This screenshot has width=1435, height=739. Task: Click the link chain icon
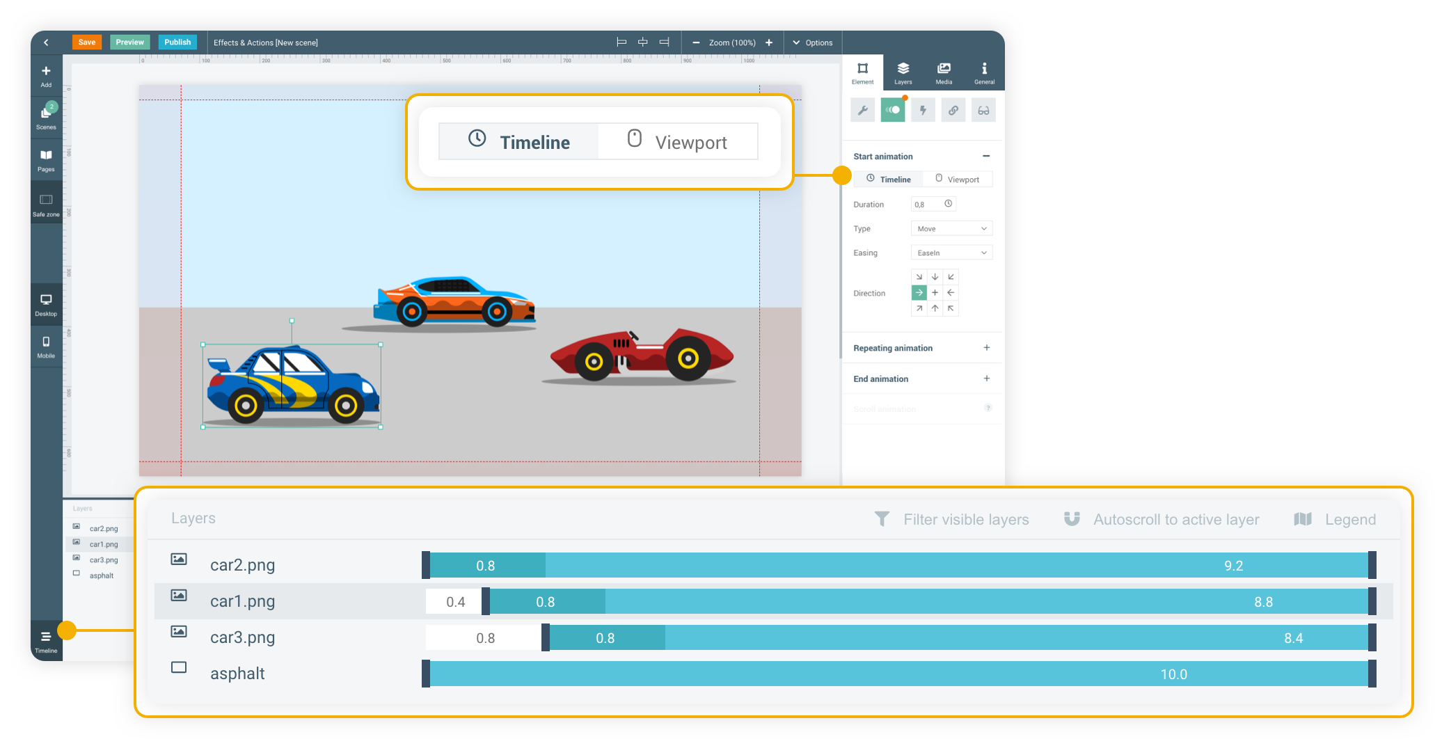(953, 111)
